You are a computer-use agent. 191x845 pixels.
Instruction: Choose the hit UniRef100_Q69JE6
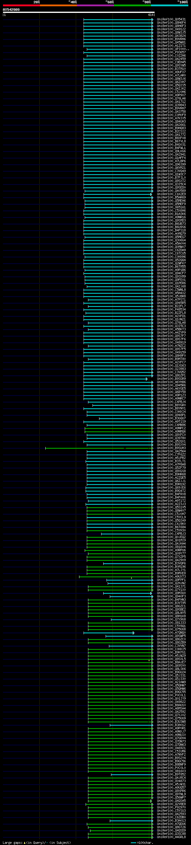pyautogui.click(x=171, y=487)
